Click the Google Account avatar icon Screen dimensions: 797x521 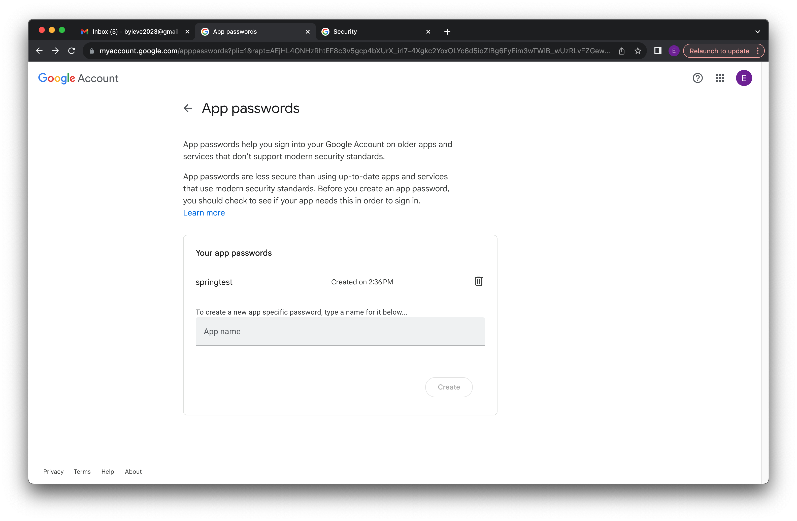coord(744,78)
